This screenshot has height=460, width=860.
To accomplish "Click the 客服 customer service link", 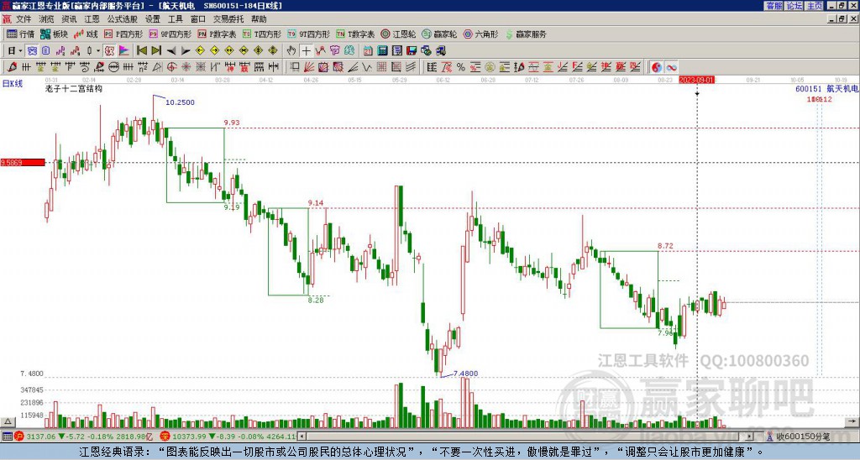I will [x=774, y=6].
